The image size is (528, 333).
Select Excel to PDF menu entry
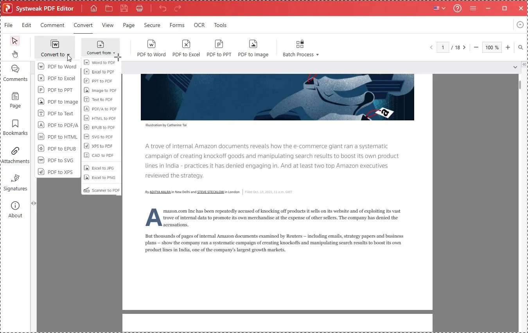point(101,72)
